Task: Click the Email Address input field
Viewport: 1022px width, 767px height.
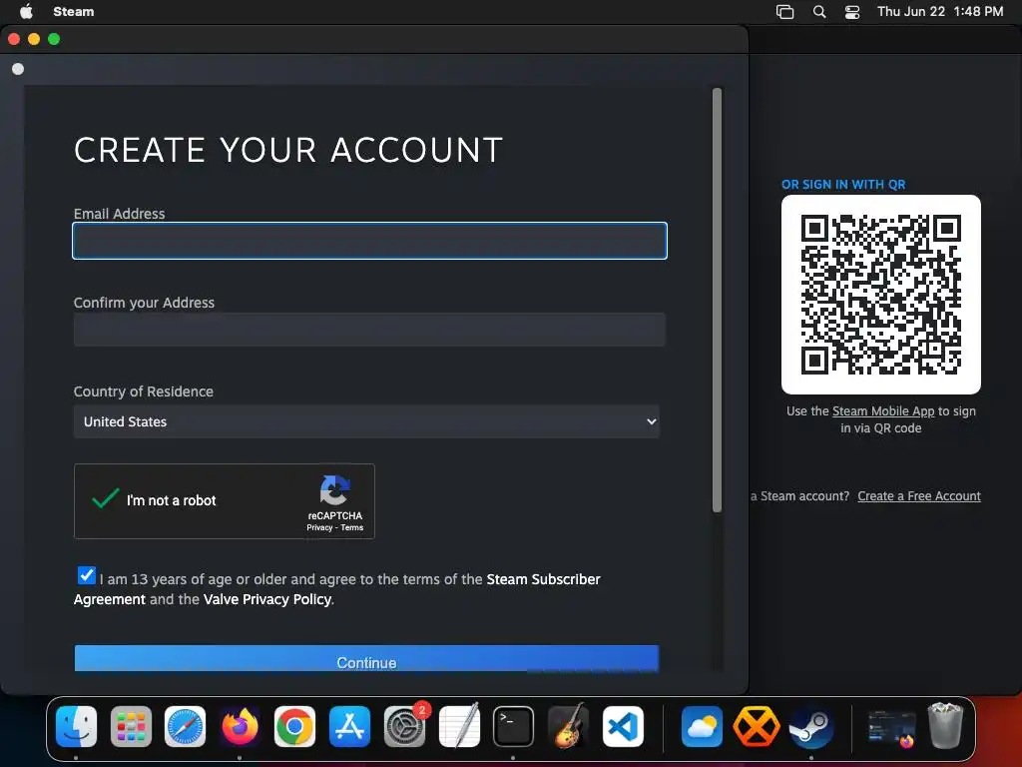Action: 369,241
